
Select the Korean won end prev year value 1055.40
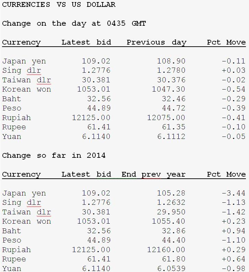[x=168, y=222]
